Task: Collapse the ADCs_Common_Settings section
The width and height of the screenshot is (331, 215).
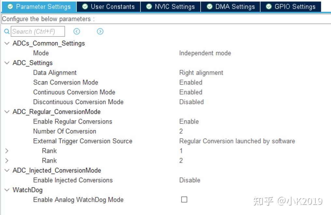Action: point(7,43)
